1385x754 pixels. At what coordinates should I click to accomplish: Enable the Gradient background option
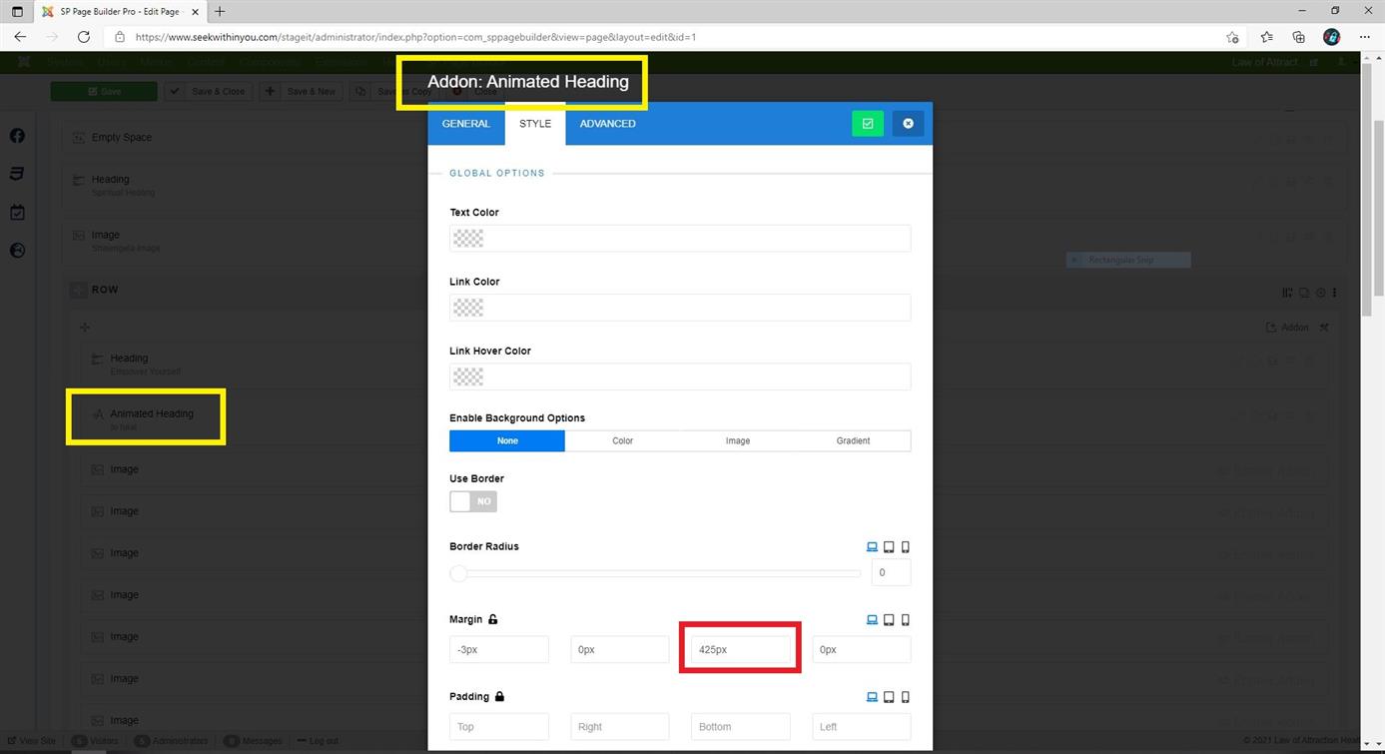click(x=853, y=440)
